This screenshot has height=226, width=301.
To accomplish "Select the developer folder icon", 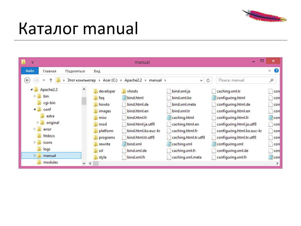I will 96,91.
